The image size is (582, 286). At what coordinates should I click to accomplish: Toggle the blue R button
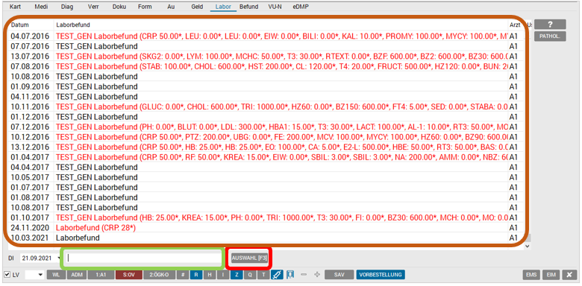tap(195, 275)
